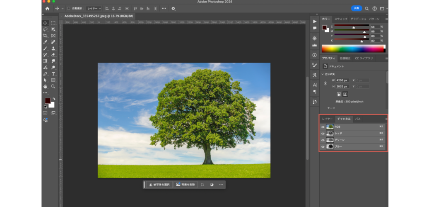Choose the Zoom magnifier tool

point(53,86)
